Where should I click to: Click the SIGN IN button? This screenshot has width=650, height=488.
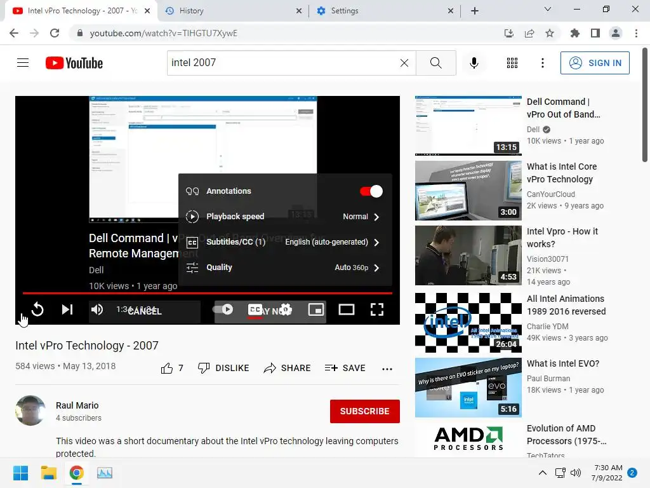(595, 63)
